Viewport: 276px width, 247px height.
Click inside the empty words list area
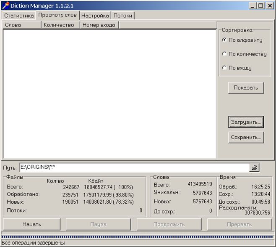[110, 94]
